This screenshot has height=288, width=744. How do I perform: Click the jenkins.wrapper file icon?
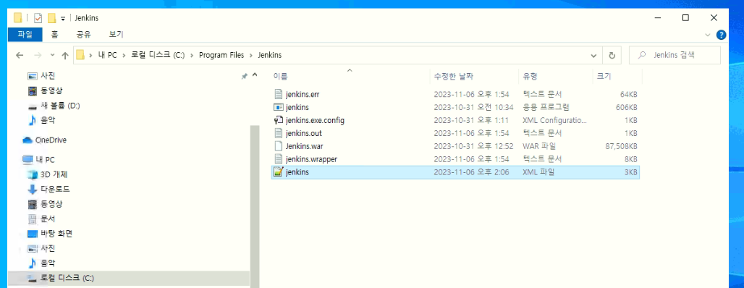279,158
